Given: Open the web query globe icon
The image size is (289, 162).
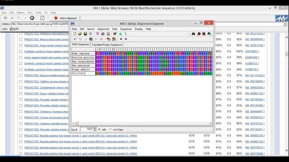Looking at the screenshot, I should point(103,34).
